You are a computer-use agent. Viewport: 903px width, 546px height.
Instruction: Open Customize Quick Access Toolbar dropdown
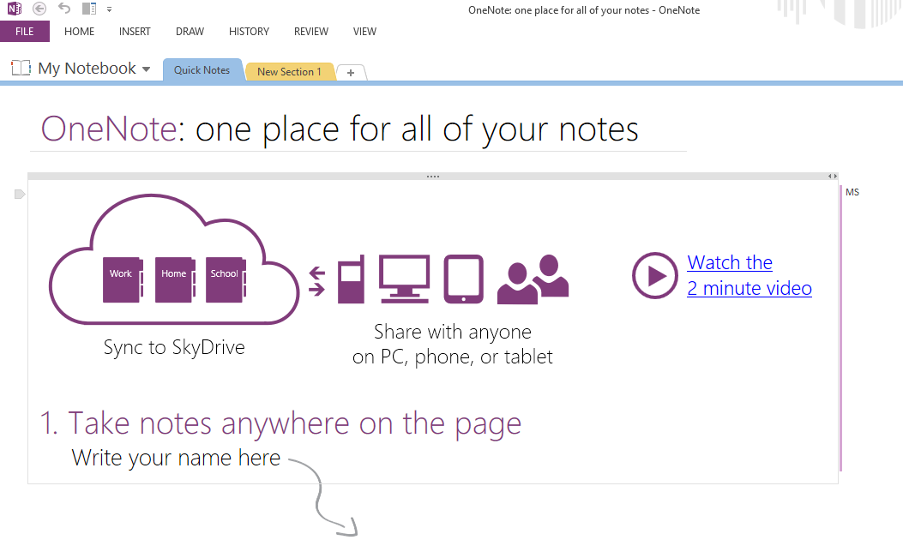coord(110,9)
